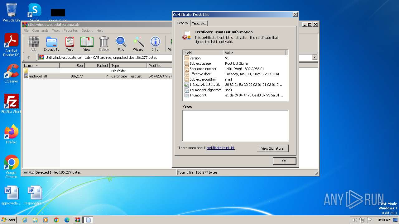Open the Recycle Bin desktop icon

tap(11, 12)
